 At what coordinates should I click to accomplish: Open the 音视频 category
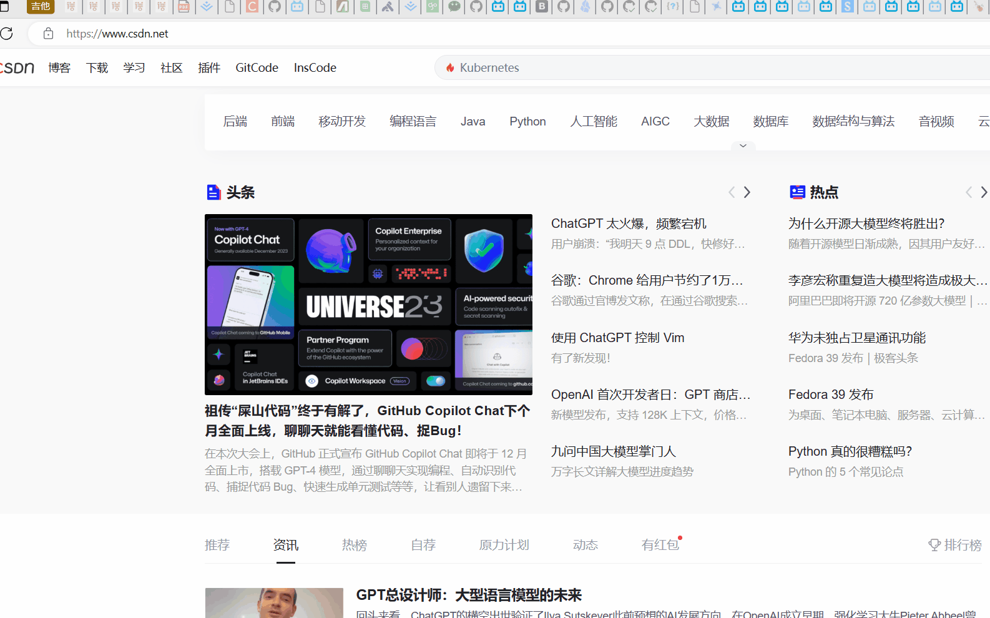click(x=936, y=121)
